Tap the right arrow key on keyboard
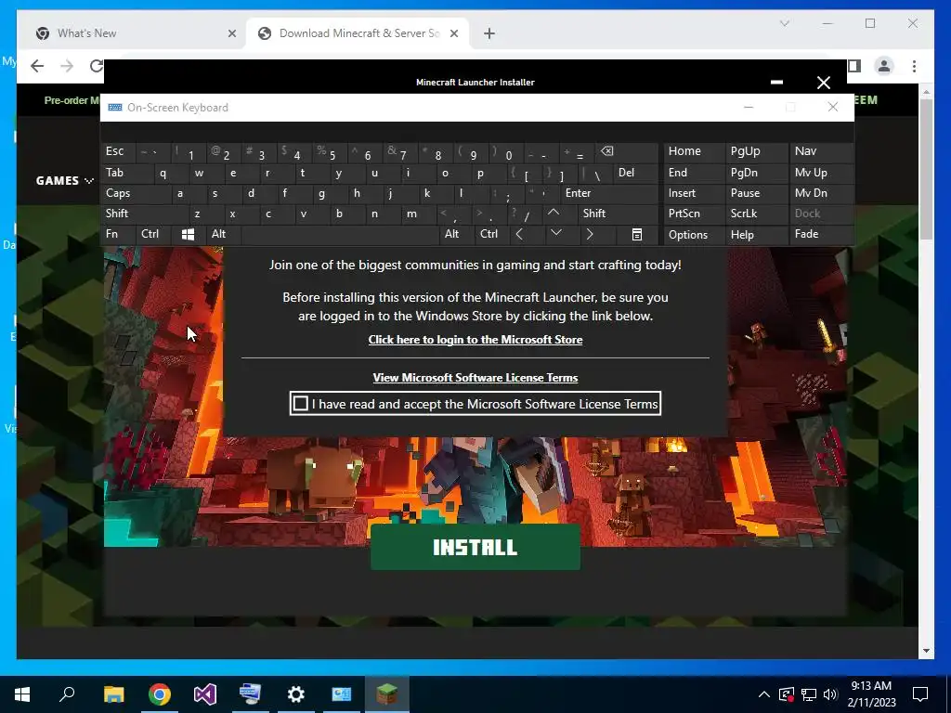The height and width of the screenshot is (713, 951). pyautogui.click(x=590, y=234)
